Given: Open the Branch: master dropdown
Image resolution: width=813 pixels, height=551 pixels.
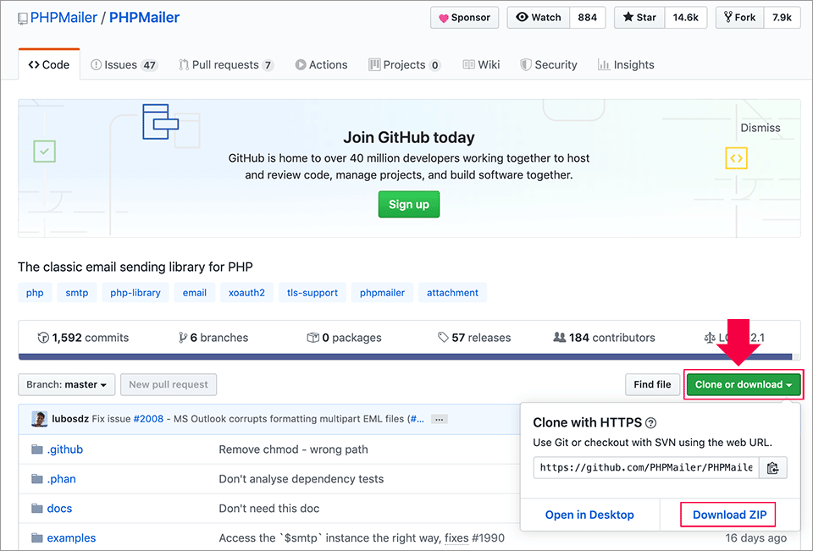Looking at the screenshot, I should click(x=67, y=384).
